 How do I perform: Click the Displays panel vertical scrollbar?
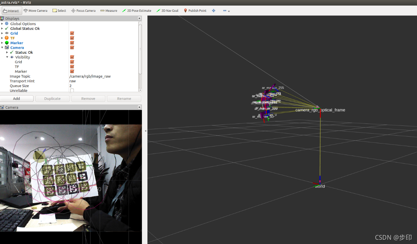(x=140, y=49)
